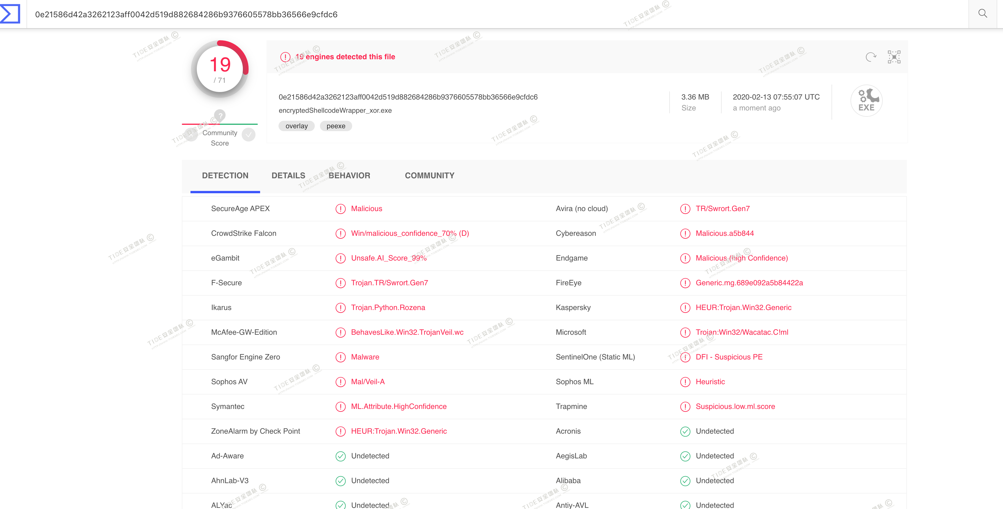This screenshot has height=509, width=1003.
Task: Click the 19/71 detection score gauge
Action: pyautogui.click(x=220, y=69)
